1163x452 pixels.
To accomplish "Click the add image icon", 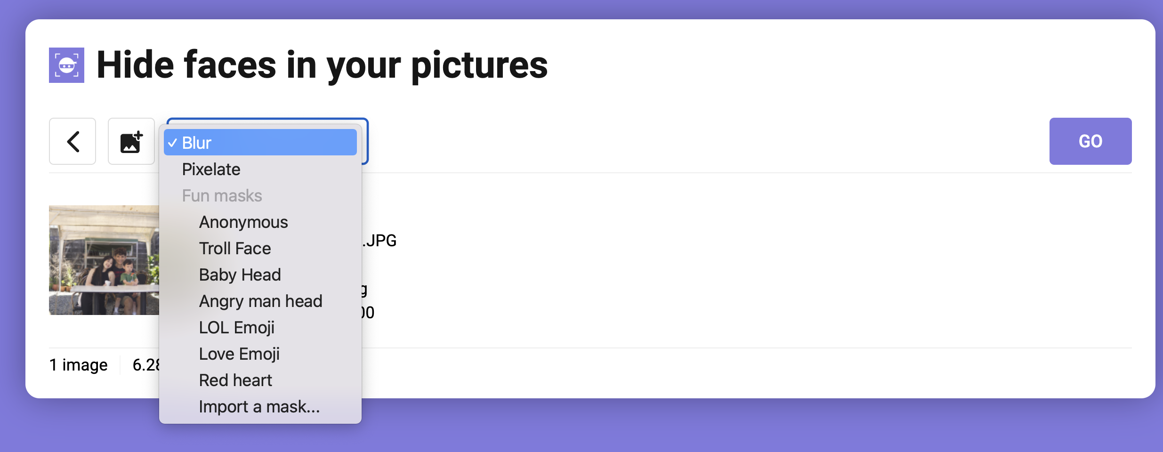I will pos(131,141).
